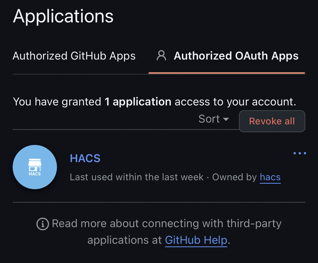
Task: Click the Revoke all button
Action: 272,121
